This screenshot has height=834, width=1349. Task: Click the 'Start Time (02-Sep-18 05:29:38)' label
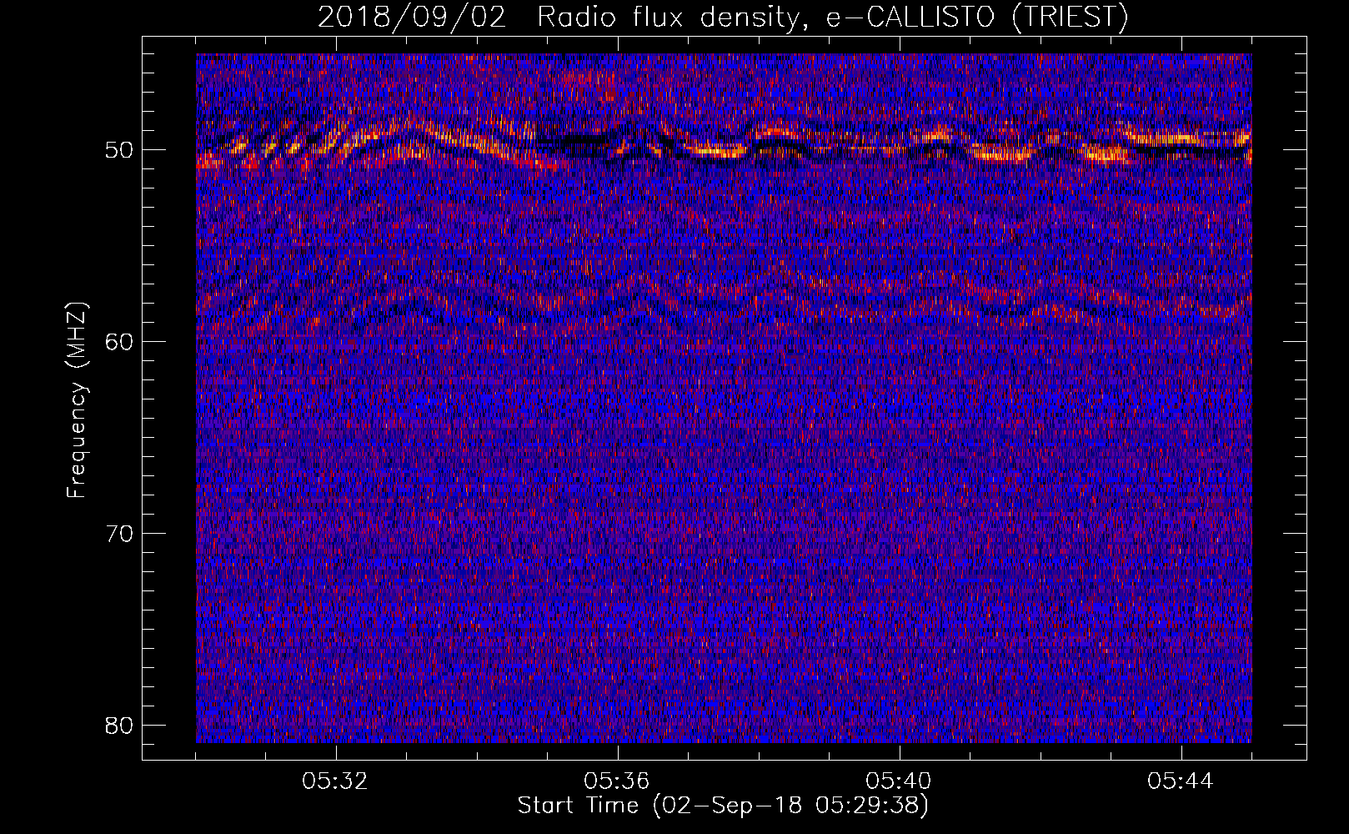point(723,806)
